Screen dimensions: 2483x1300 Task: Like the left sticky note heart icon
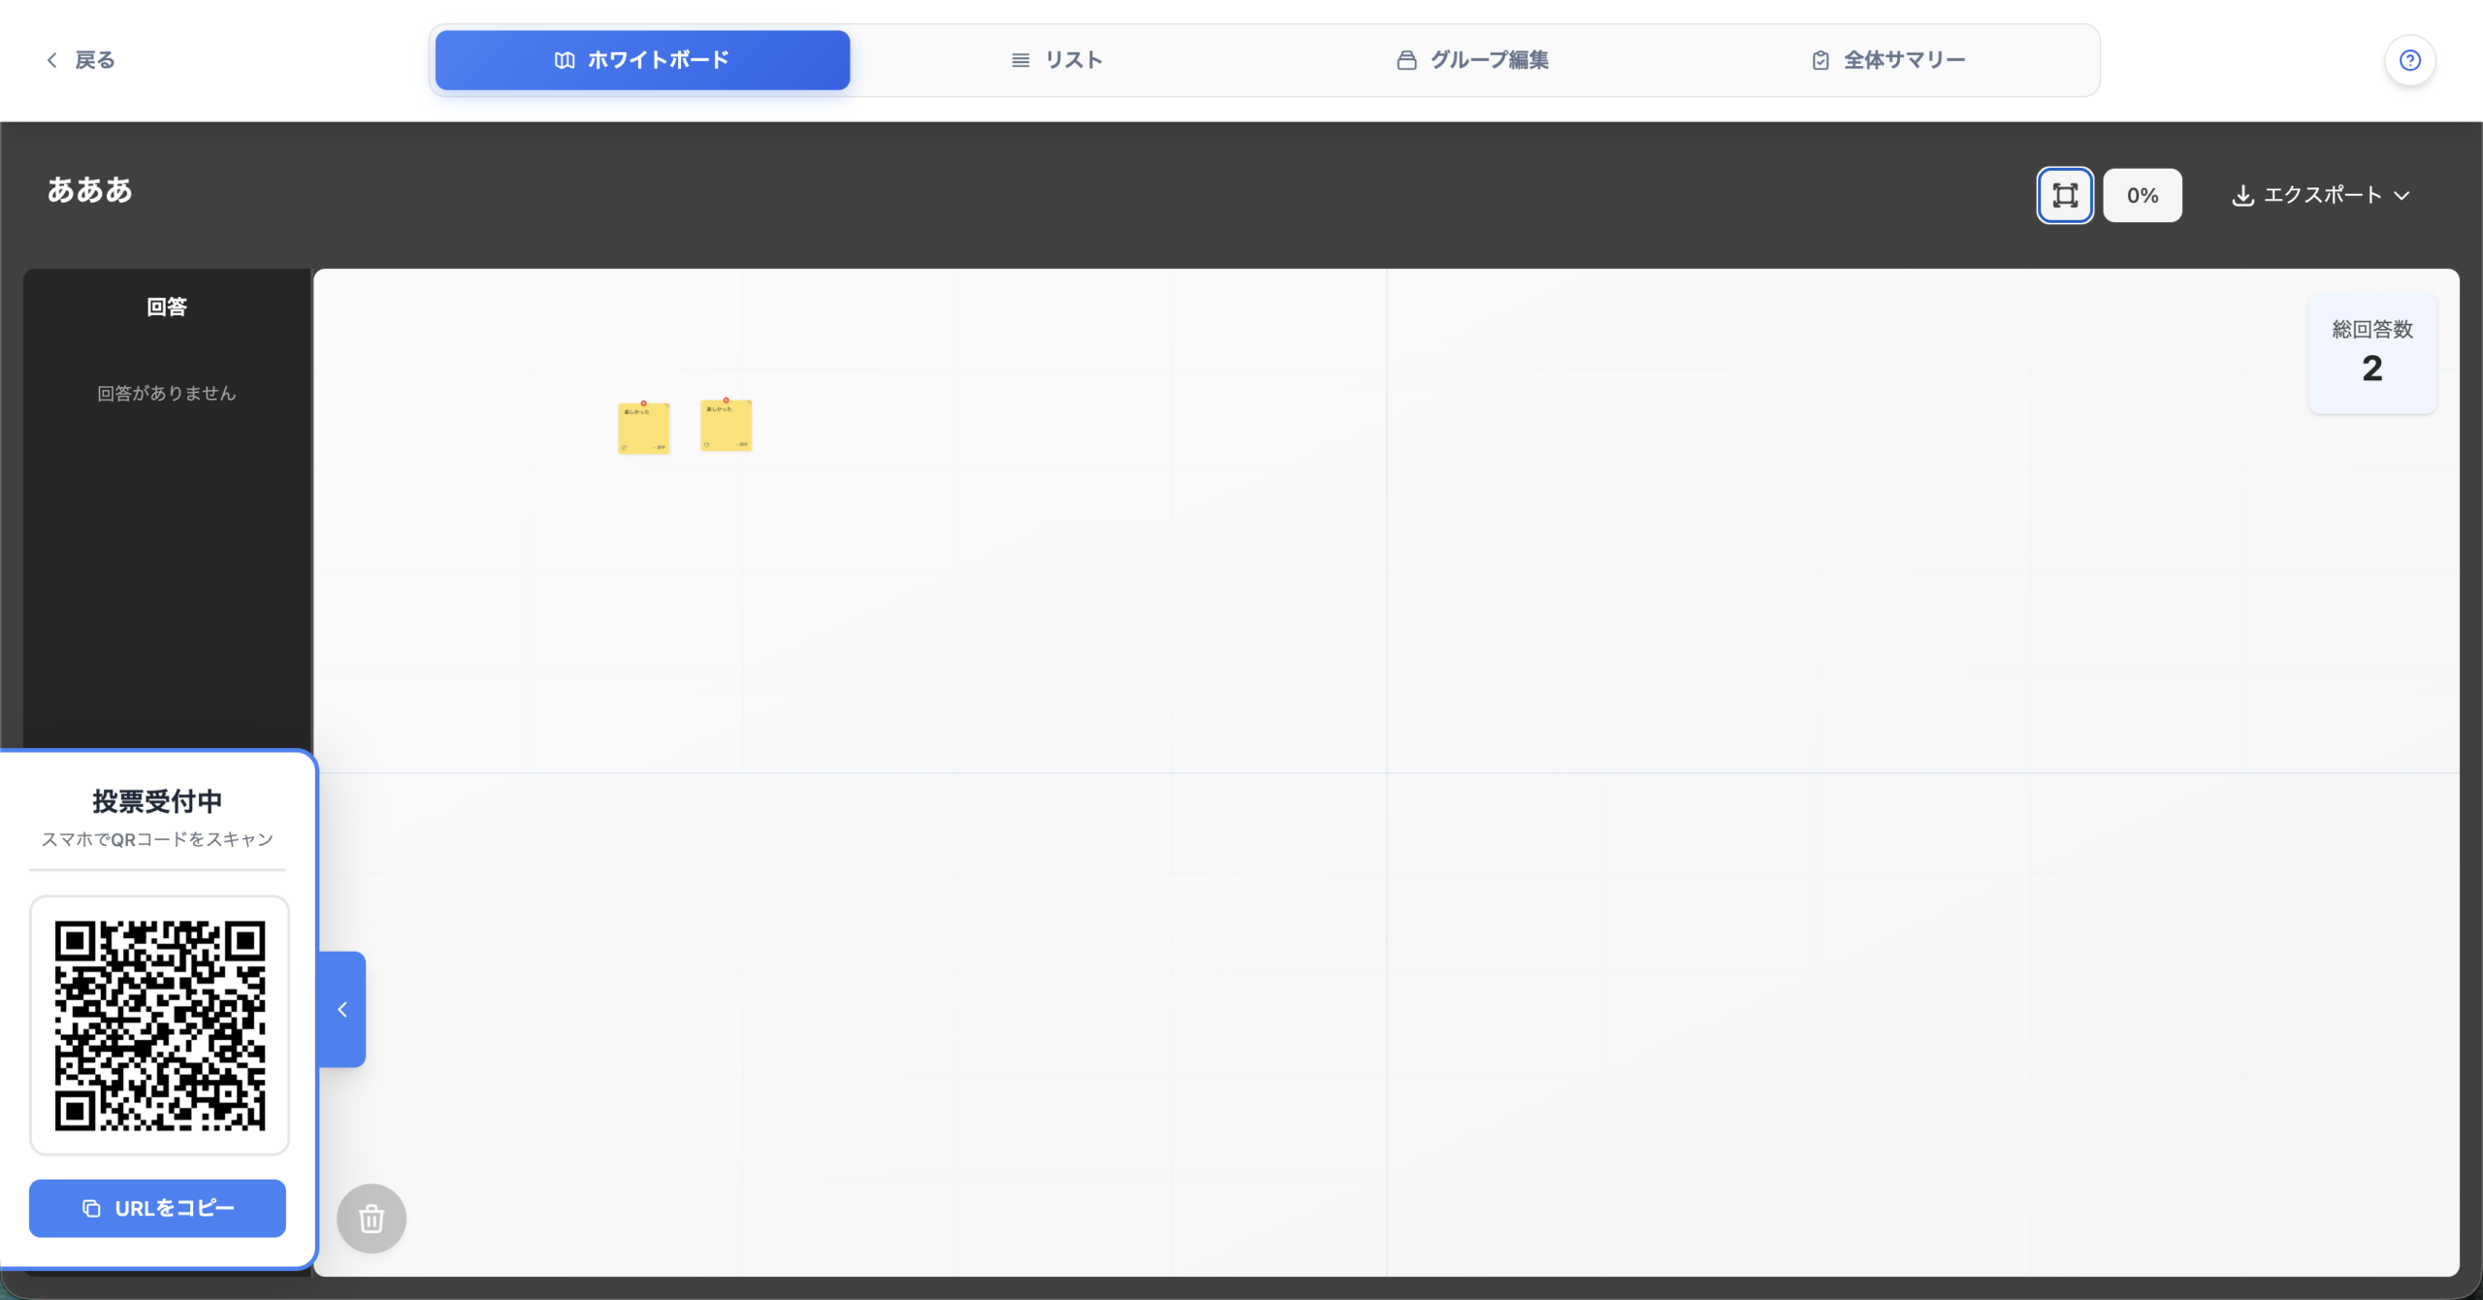624,447
